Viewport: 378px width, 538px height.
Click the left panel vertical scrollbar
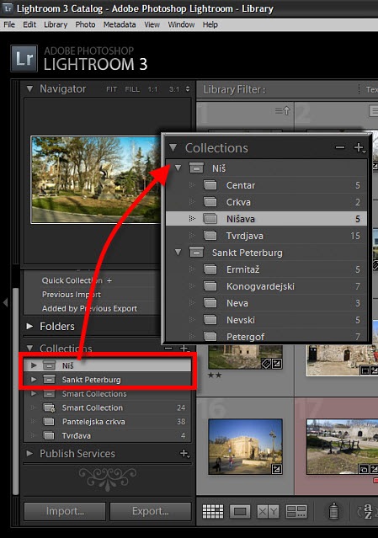click(15, 392)
